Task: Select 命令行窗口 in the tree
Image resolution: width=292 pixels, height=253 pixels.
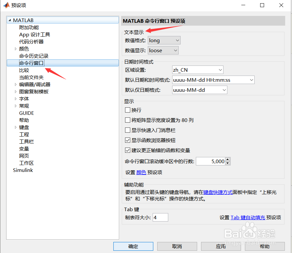Action: click(32, 63)
